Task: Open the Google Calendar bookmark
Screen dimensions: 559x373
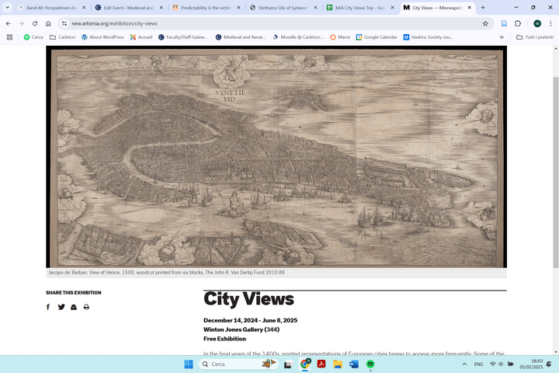Action: [x=377, y=37]
